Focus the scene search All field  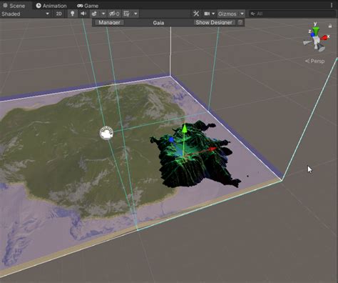coord(292,14)
